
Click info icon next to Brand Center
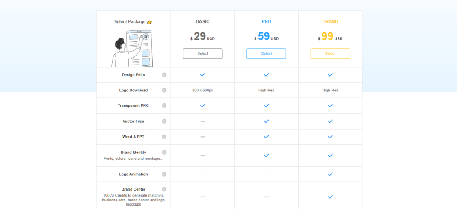pos(164,189)
